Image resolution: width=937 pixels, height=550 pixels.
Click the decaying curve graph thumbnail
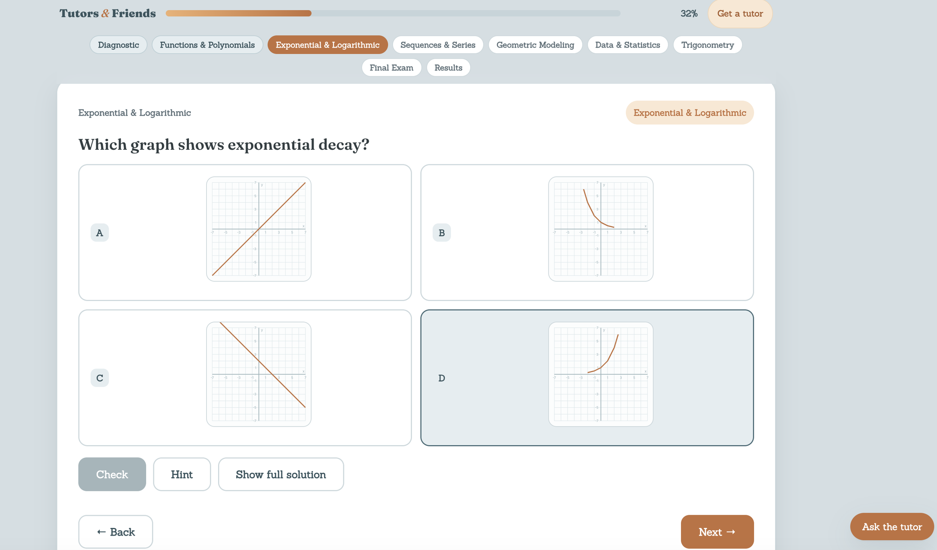coord(600,229)
